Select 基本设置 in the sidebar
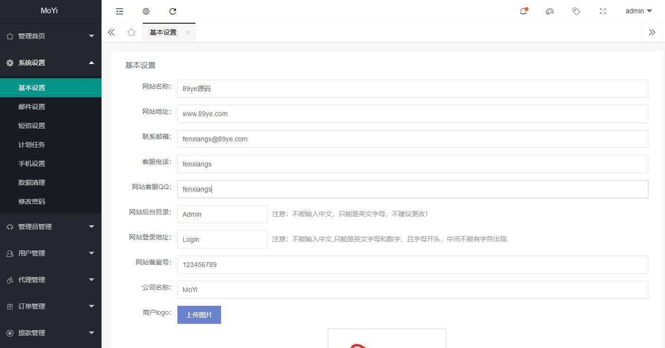 [x=51, y=88]
